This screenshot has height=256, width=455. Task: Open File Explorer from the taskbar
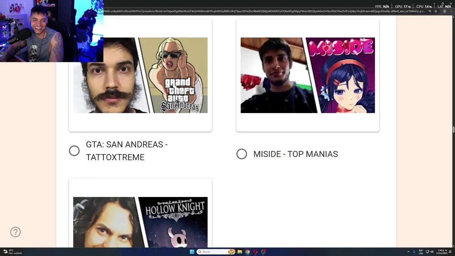(x=240, y=252)
